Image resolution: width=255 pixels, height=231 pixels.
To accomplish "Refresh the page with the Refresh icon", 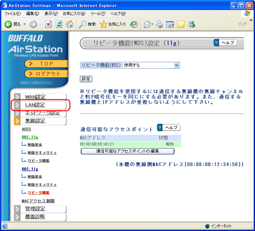I will point(59,24).
